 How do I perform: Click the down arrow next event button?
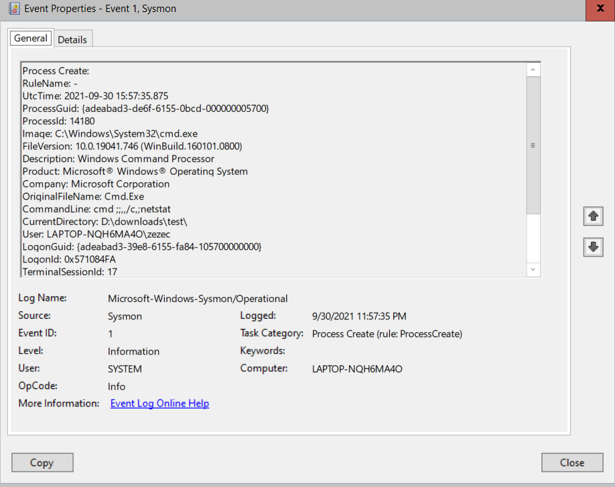point(593,247)
